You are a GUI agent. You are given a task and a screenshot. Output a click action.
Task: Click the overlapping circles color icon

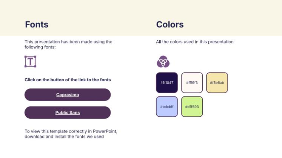[x=163, y=61]
